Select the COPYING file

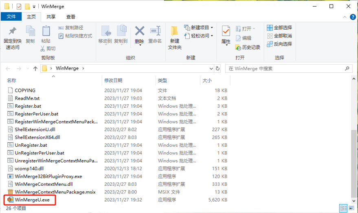pyautogui.click(x=25, y=90)
